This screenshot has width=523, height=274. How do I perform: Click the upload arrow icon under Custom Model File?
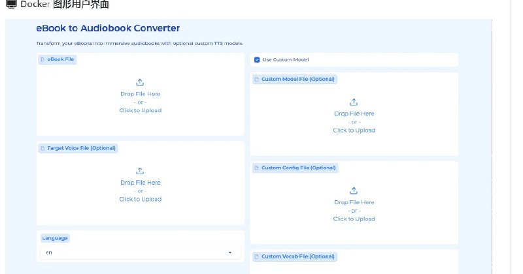point(354,102)
